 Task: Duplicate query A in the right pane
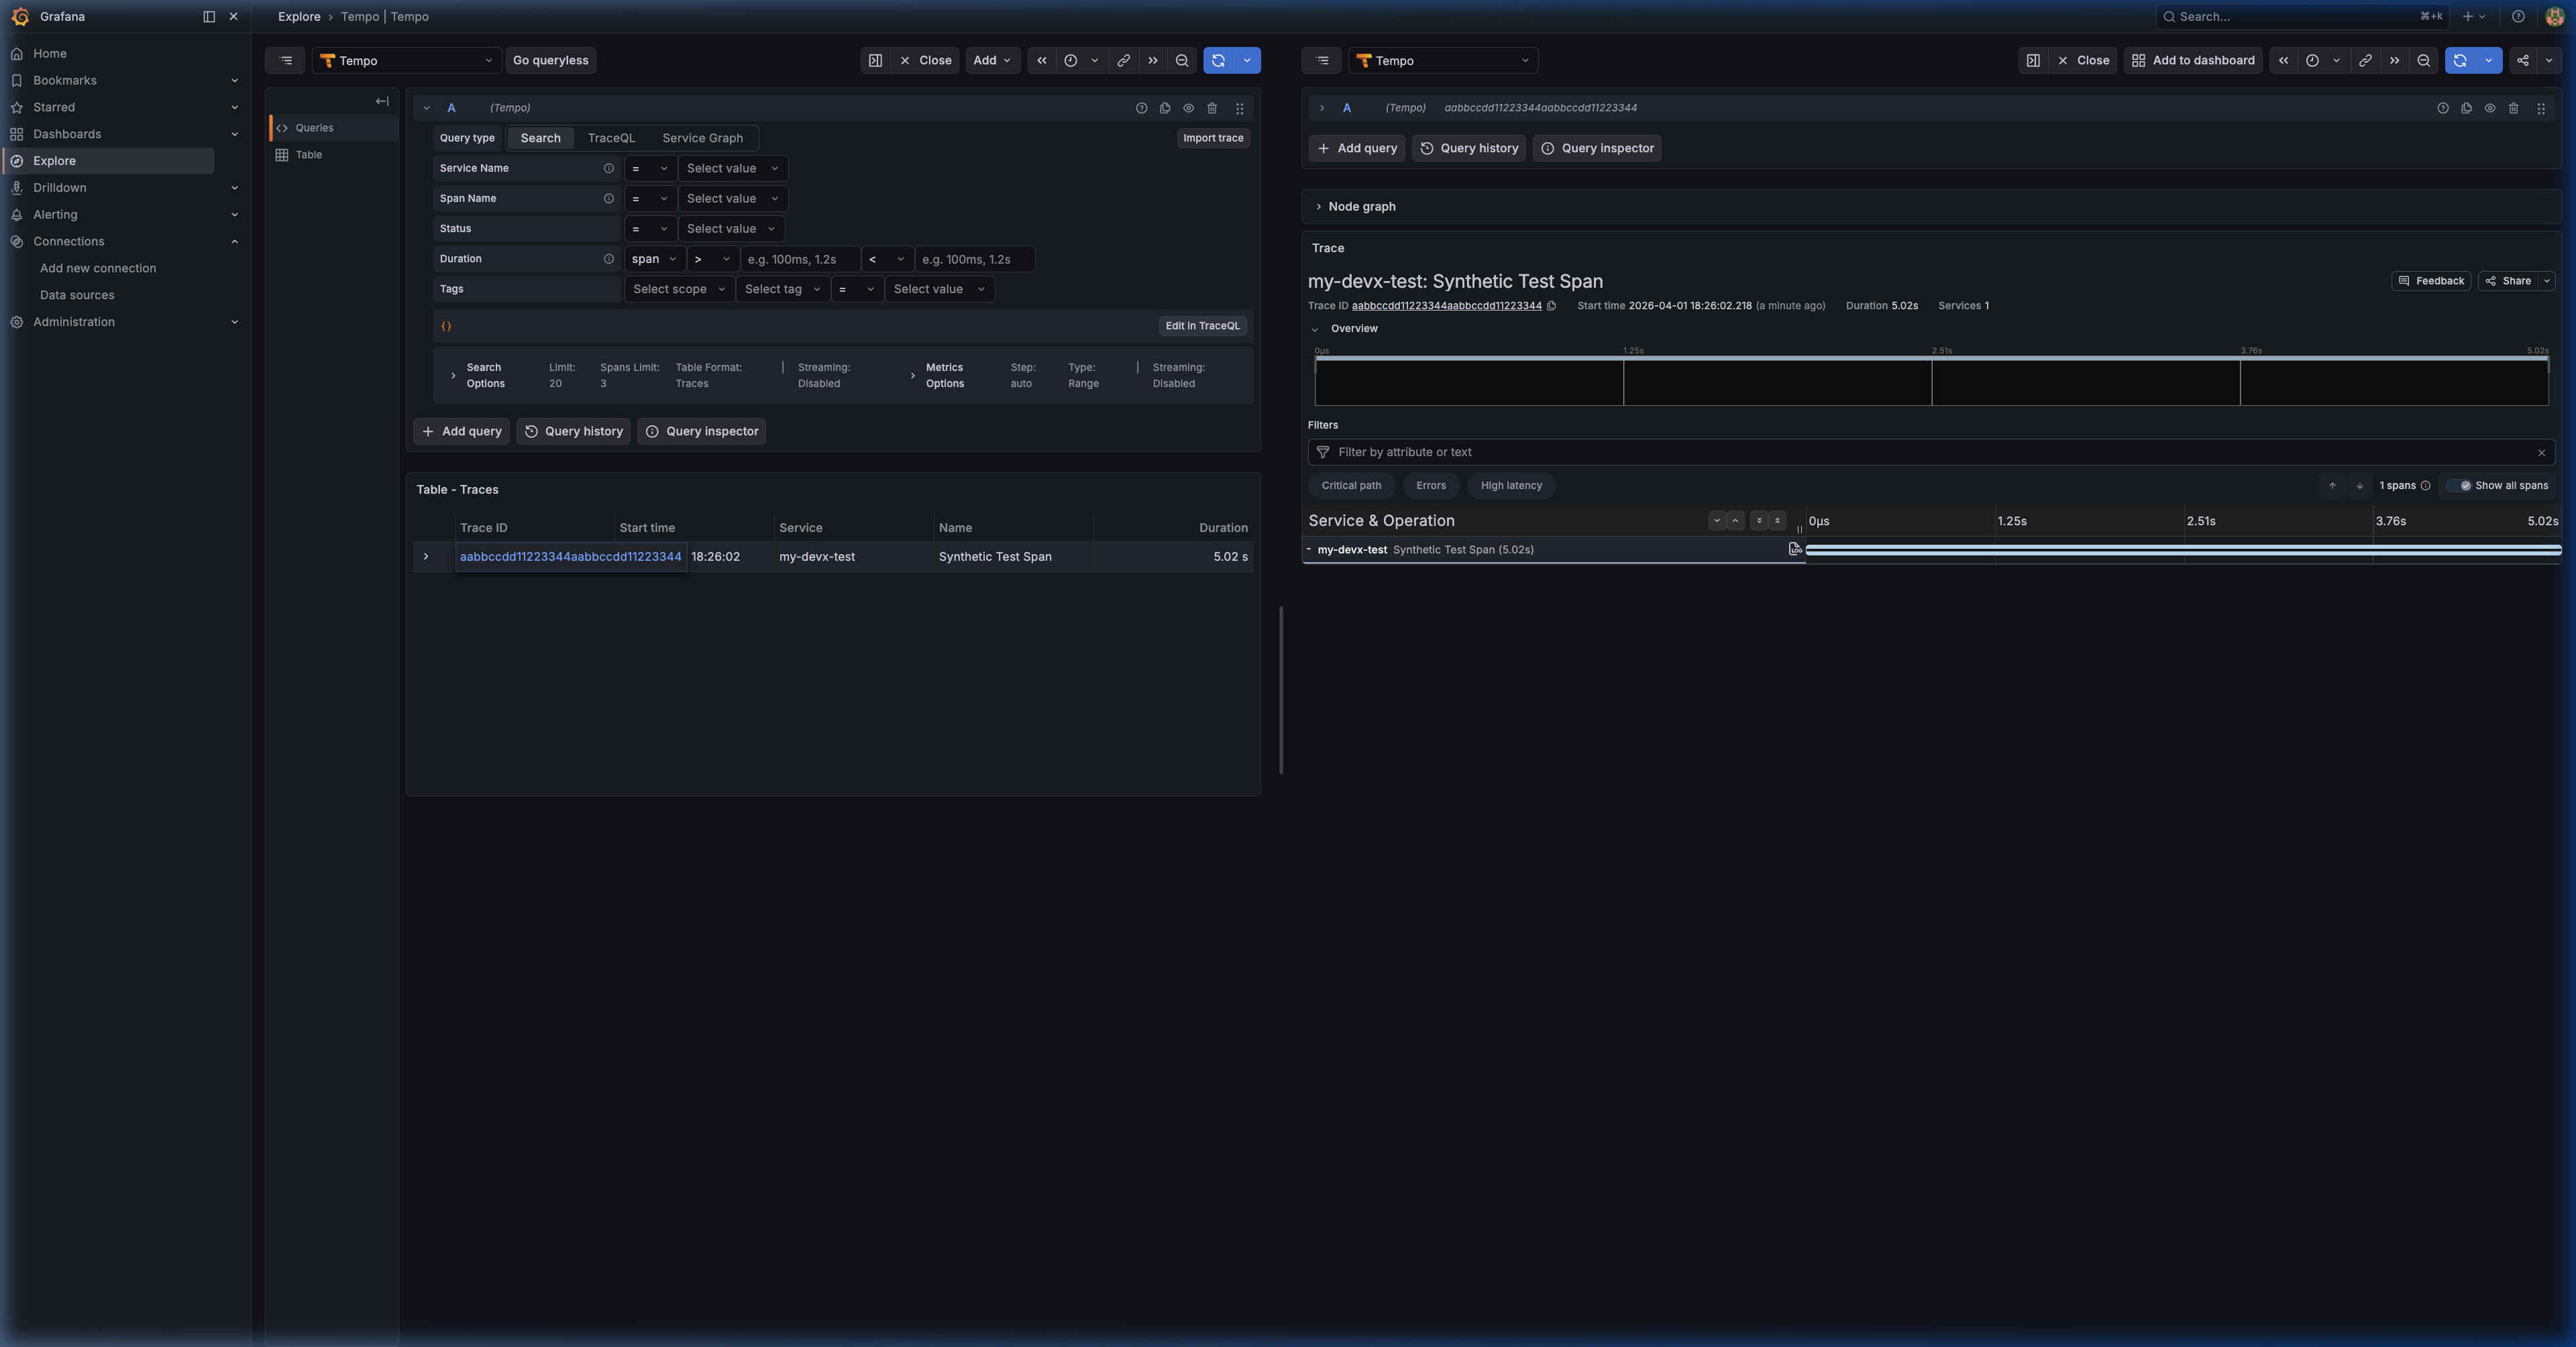(2466, 108)
